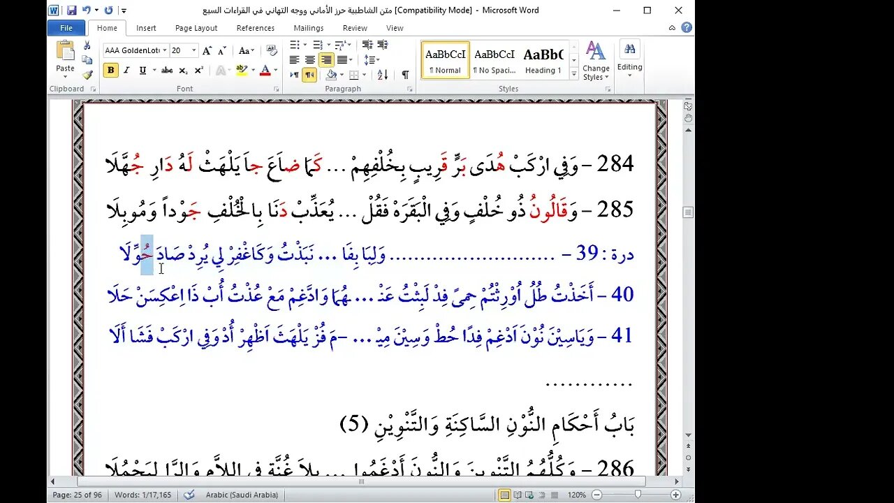Screen dimensions: 894x503
Task: Click the Grow Font icon
Action: 207,51
